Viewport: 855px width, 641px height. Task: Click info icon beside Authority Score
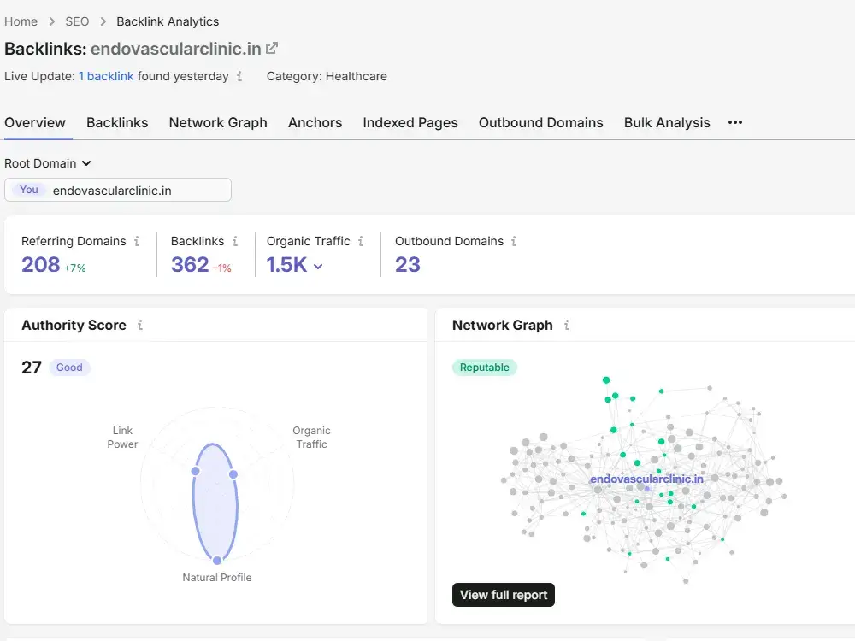click(140, 325)
